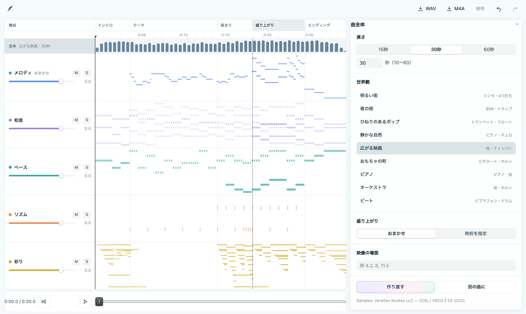Mute the ベース track
Image resolution: width=526 pixels, height=314 pixels.
(76, 167)
